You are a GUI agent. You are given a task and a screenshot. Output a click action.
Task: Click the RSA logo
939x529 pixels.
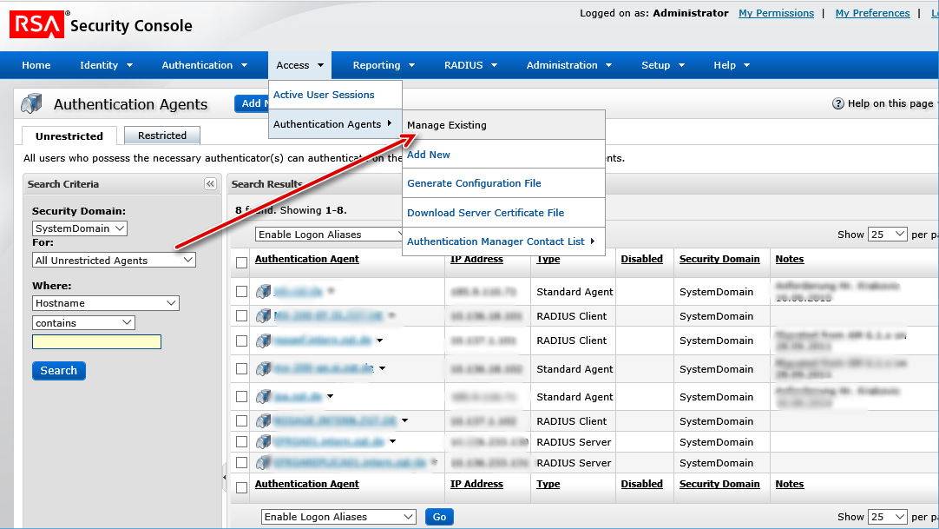click(36, 24)
